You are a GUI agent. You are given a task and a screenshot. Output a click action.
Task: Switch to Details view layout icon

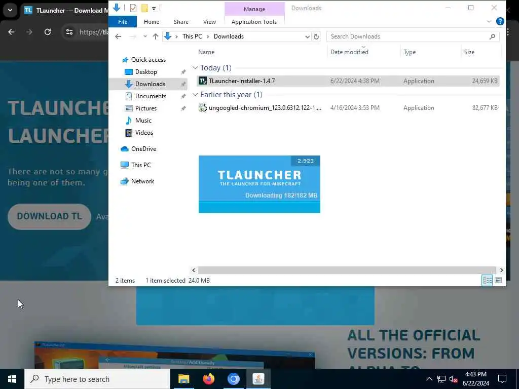point(487,281)
